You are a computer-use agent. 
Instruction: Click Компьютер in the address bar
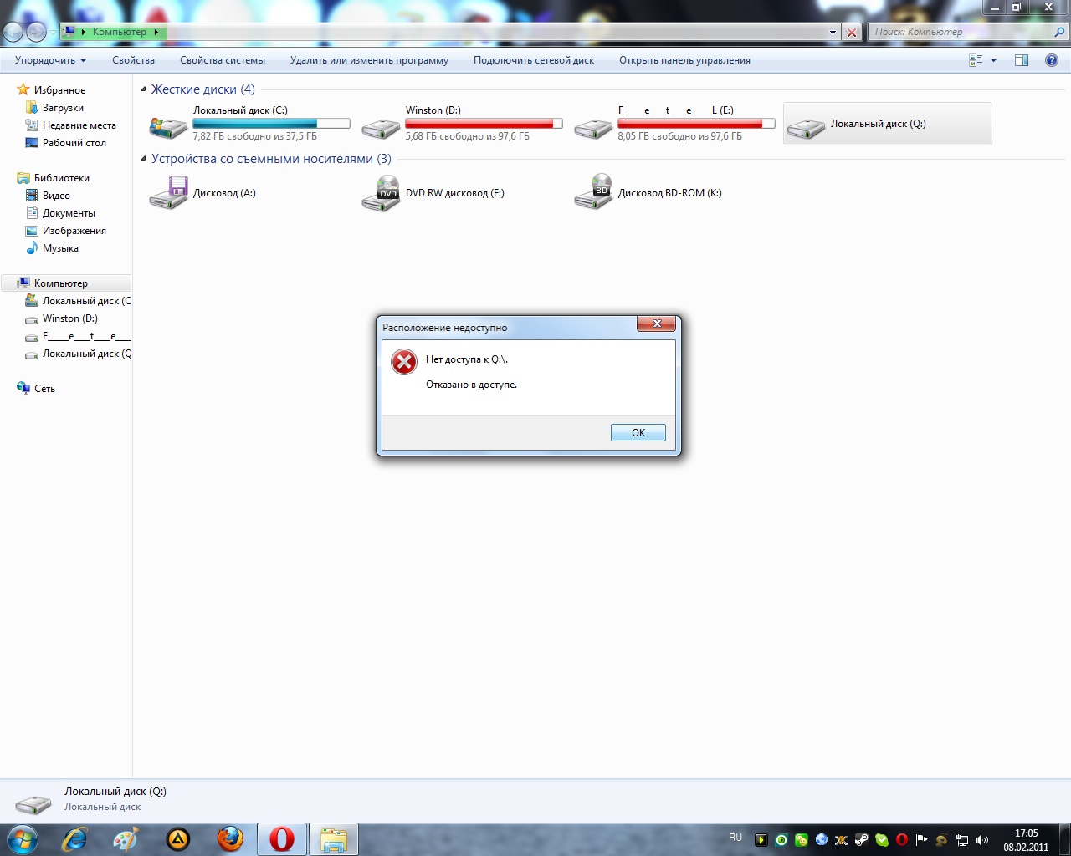coord(120,32)
